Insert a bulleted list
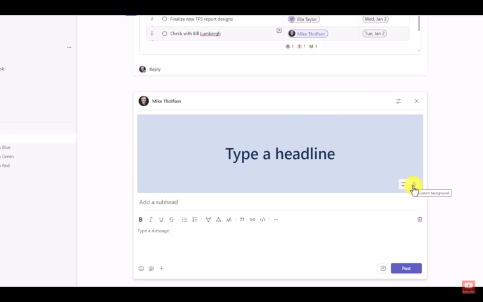This screenshot has height=302, width=483. coord(185,220)
